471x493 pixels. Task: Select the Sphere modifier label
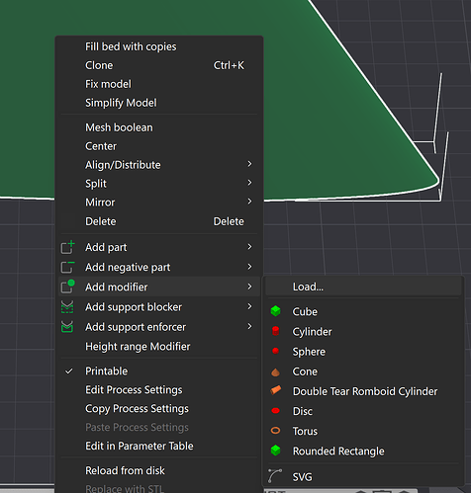point(309,352)
